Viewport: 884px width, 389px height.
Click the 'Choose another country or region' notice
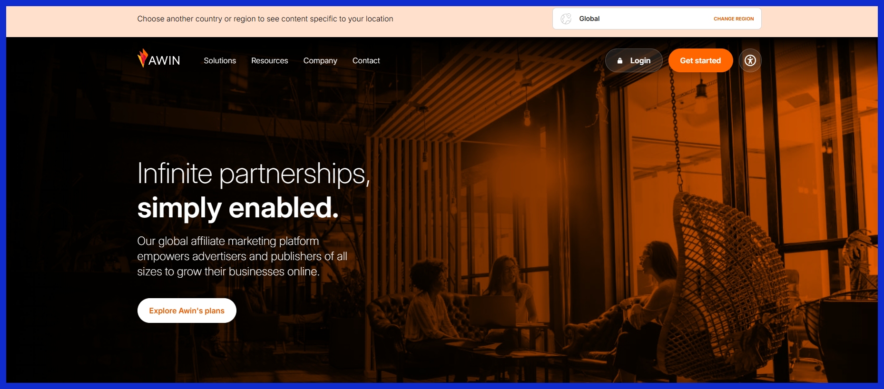265,19
